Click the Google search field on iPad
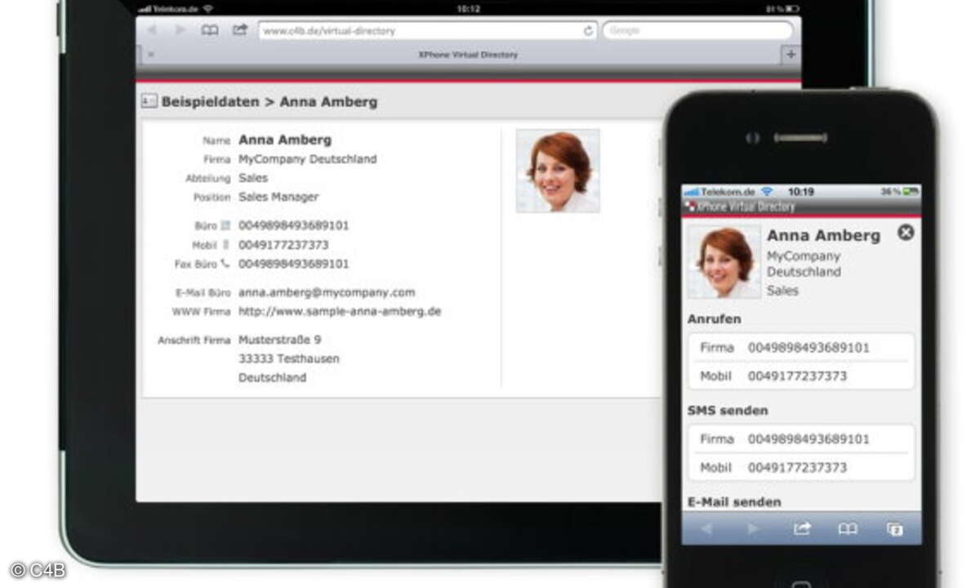Screen dimensions: 980x588 click(x=697, y=31)
